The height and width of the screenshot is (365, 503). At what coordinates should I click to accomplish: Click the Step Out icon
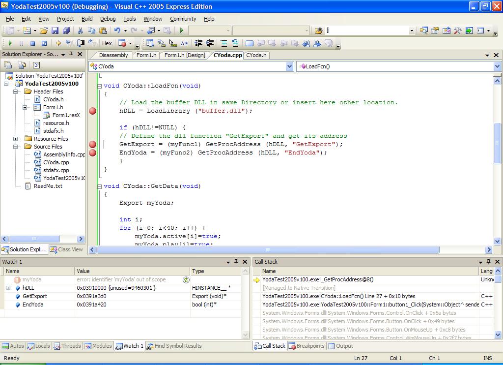[x=92, y=43]
